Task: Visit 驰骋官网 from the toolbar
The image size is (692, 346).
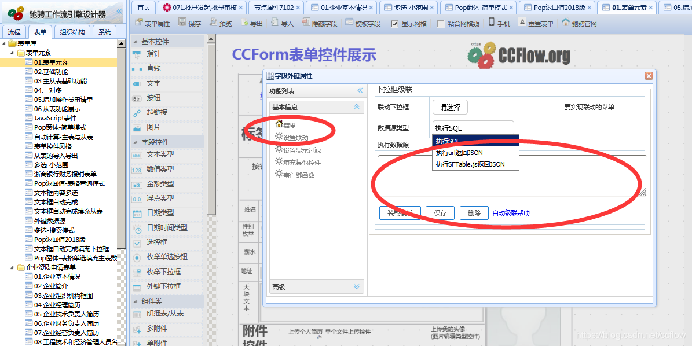Action: (579, 23)
